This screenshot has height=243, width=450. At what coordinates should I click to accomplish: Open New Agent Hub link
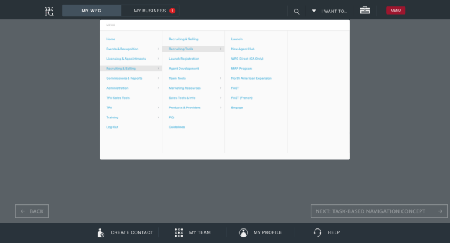pos(243,49)
